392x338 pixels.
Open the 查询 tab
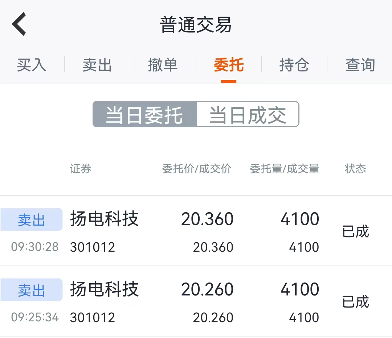pos(360,65)
